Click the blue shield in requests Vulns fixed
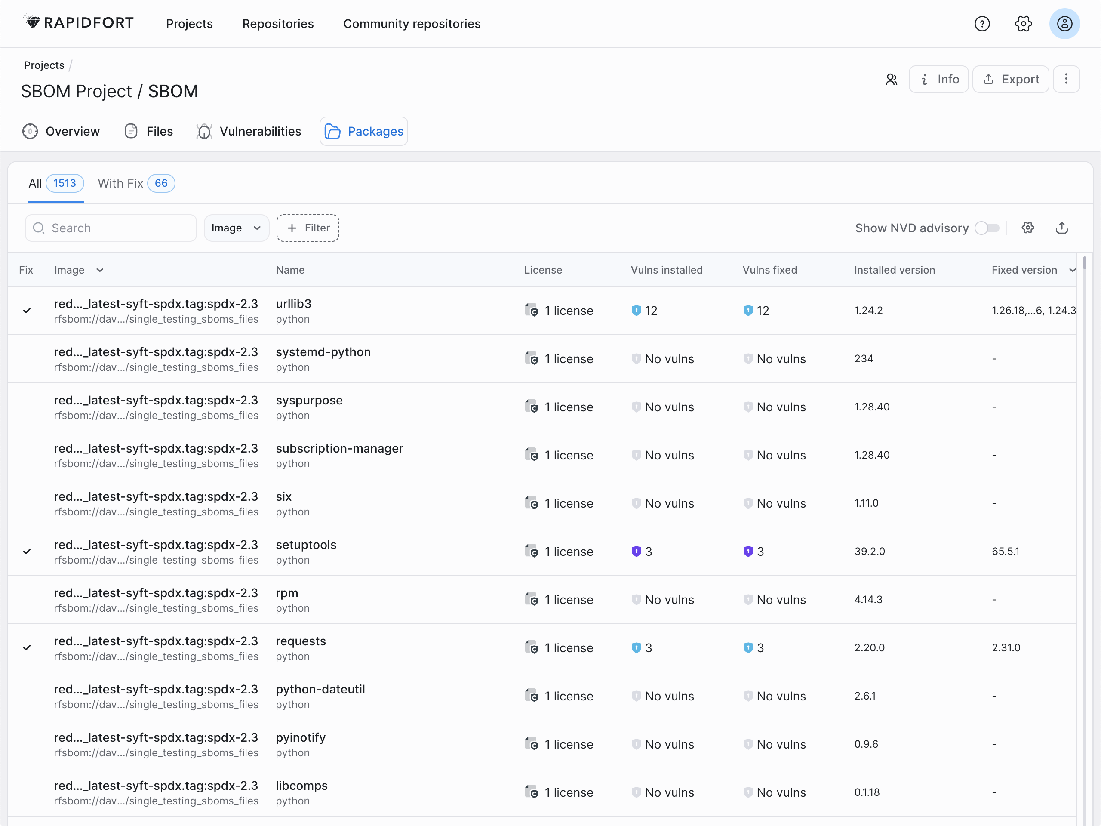1101x826 pixels. point(747,647)
